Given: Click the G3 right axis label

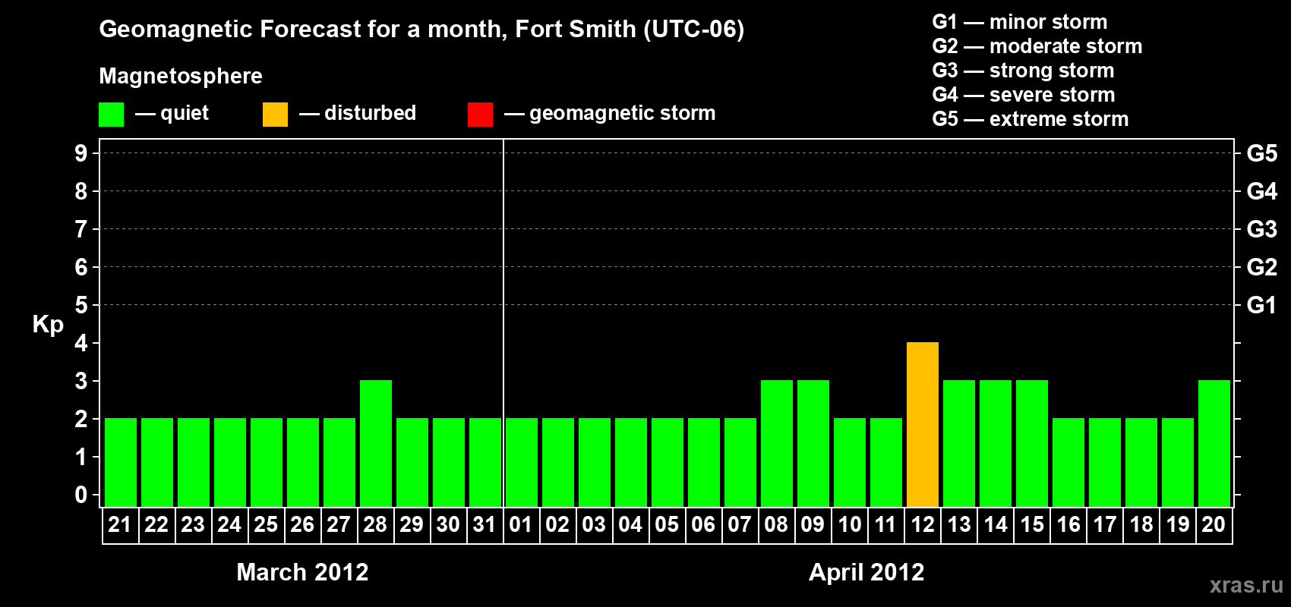Looking at the screenshot, I should pyautogui.click(x=1262, y=229).
